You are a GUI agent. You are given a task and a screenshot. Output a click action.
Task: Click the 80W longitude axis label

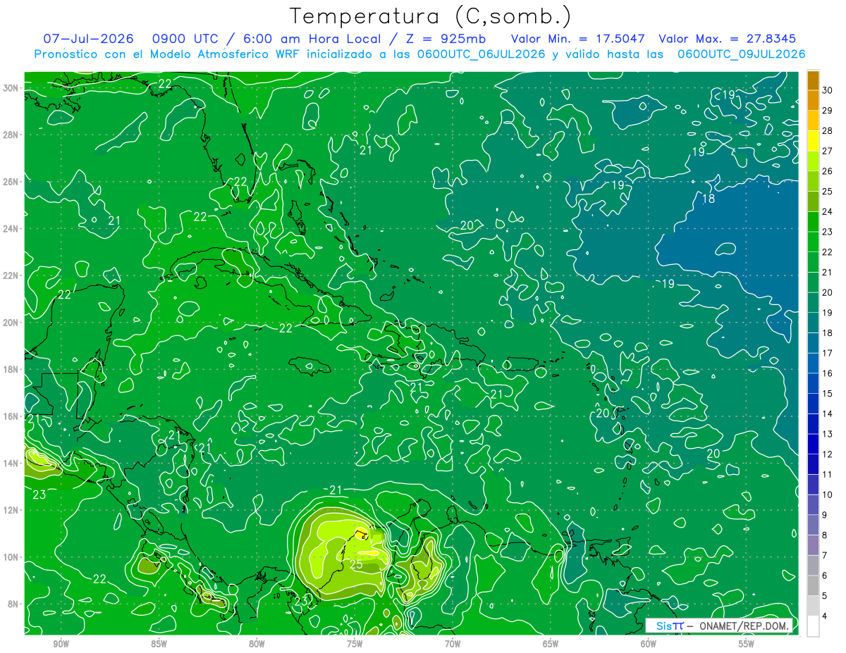point(257,644)
